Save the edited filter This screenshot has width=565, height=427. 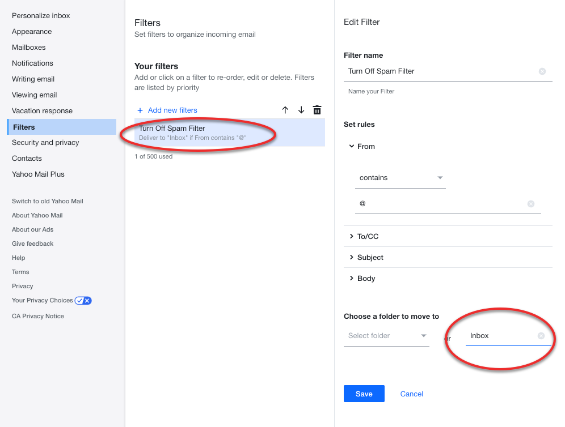tap(364, 394)
